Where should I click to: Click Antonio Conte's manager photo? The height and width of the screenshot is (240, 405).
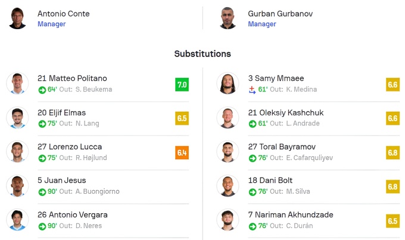[x=18, y=18]
